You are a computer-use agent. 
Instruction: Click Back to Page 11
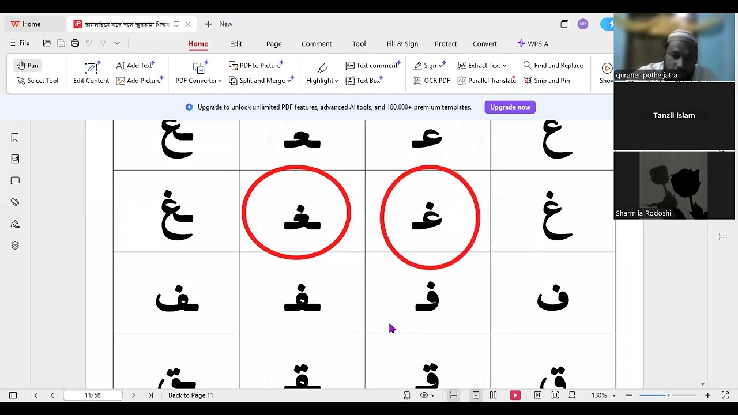(191, 395)
